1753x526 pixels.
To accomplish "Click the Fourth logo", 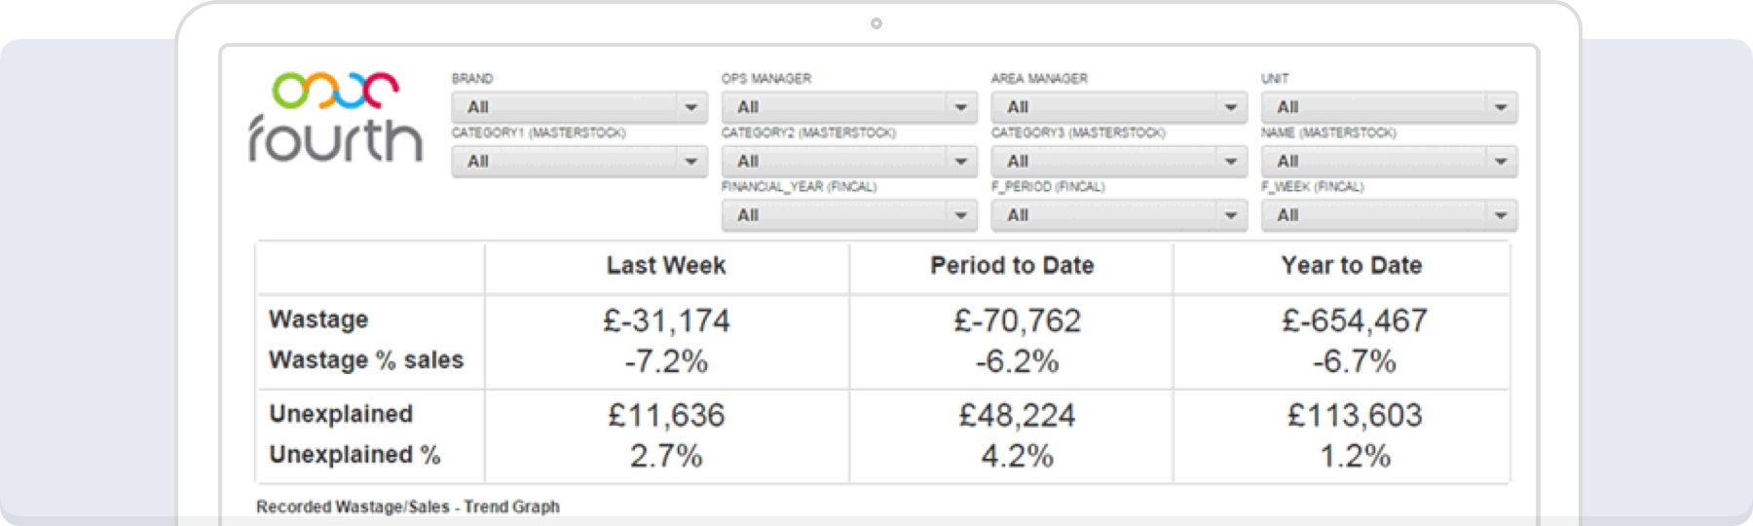I will 335,117.
